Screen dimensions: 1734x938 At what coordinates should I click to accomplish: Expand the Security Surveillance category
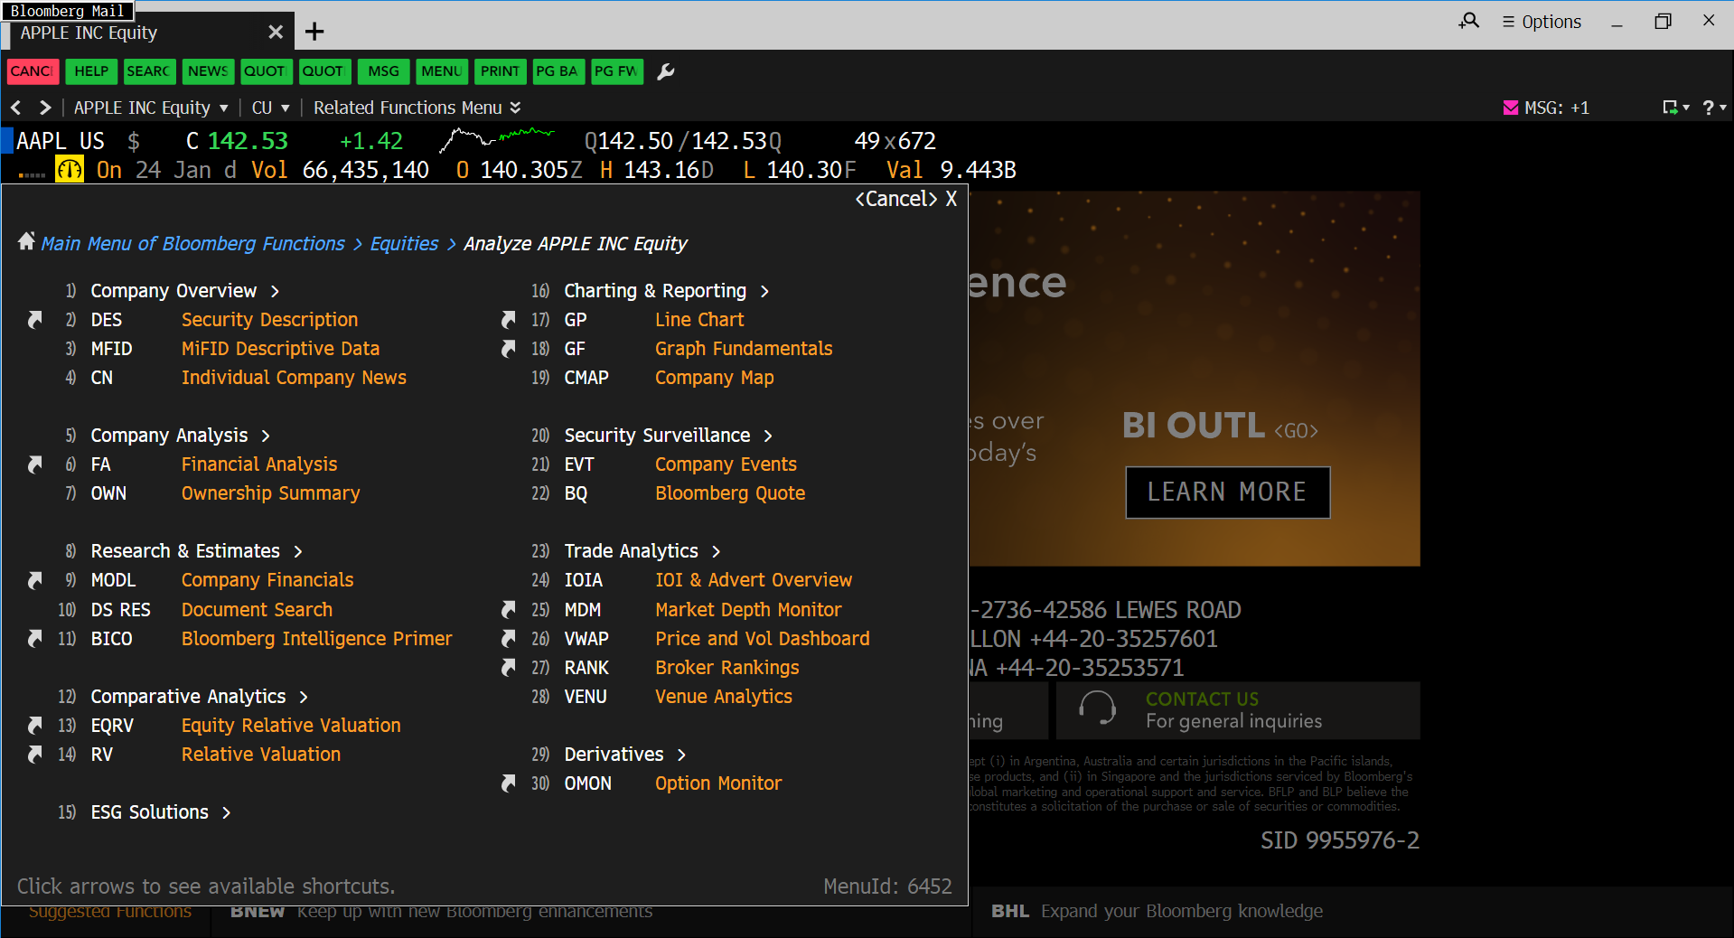pyautogui.click(x=669, y=435)
